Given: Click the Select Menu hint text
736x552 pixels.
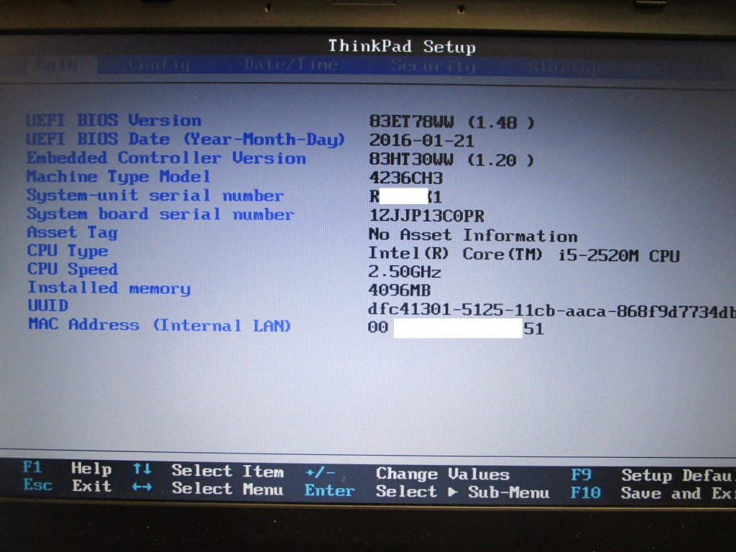Looking at the screenshot, I should click(228, 489).
